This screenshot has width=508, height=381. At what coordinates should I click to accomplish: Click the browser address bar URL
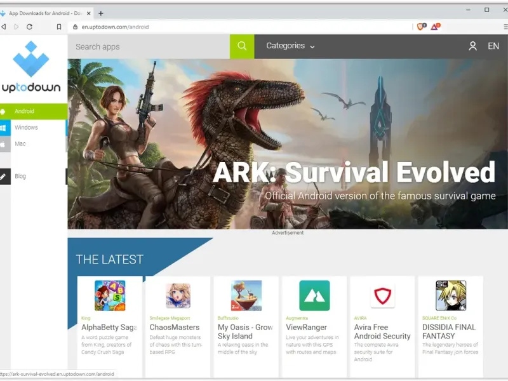115,27
